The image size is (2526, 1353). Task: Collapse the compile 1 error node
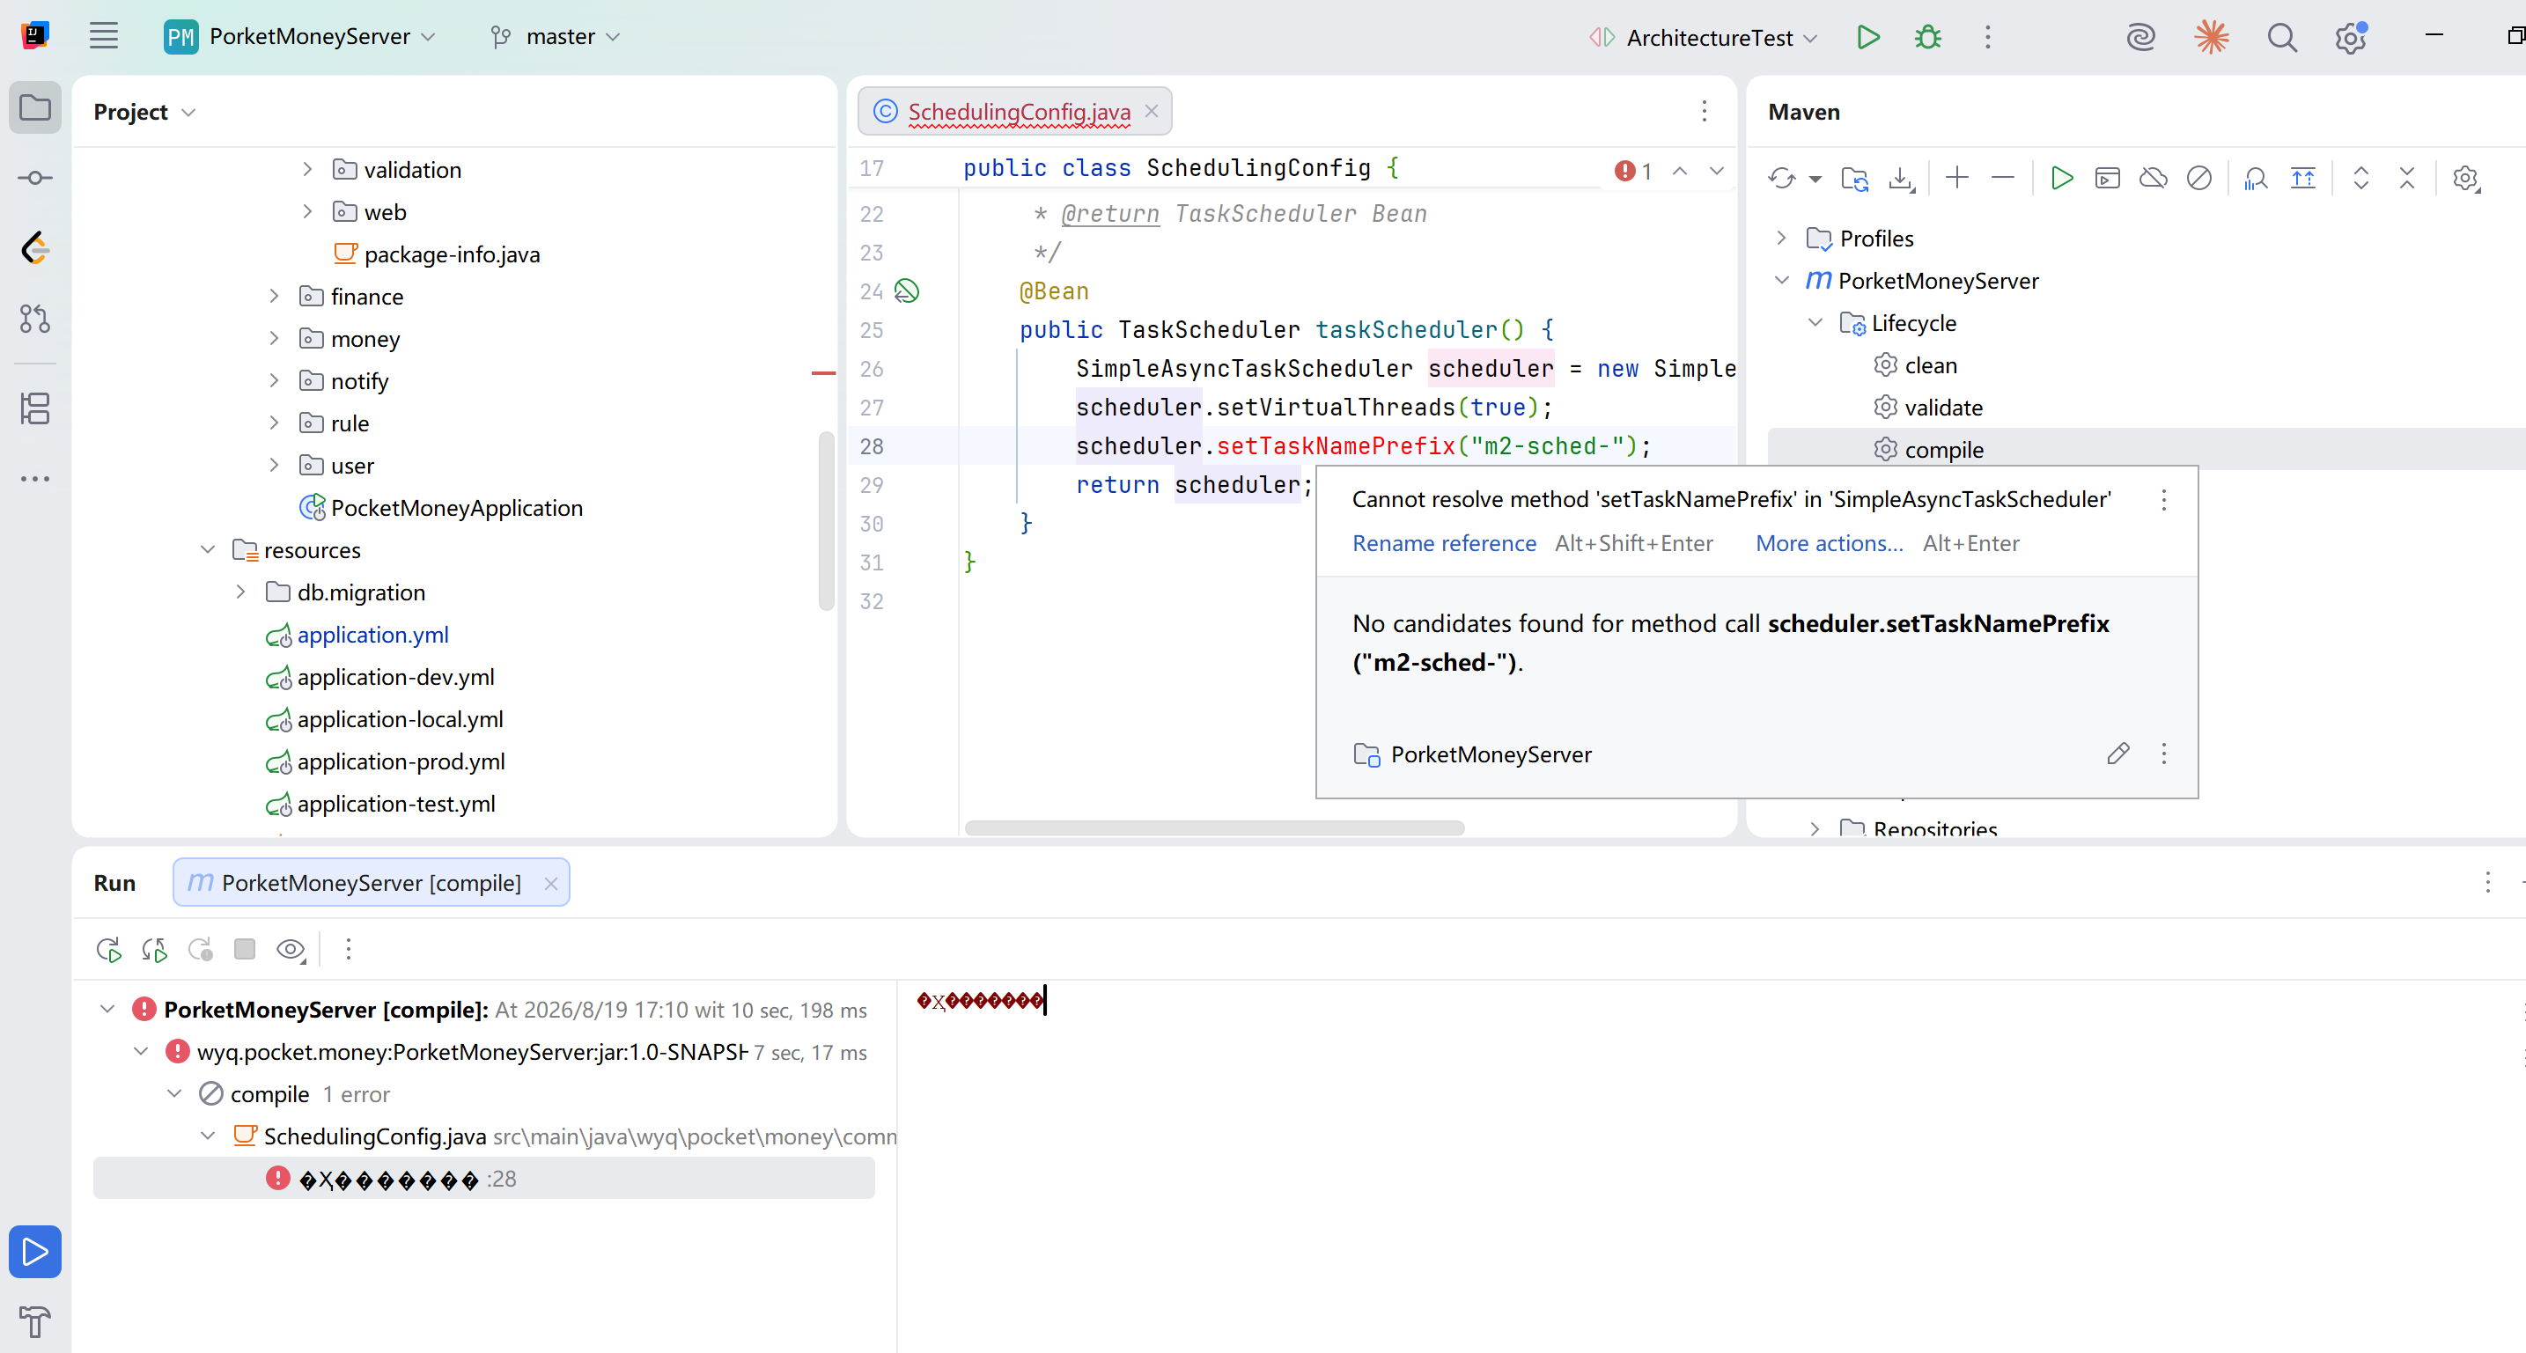173,1093
